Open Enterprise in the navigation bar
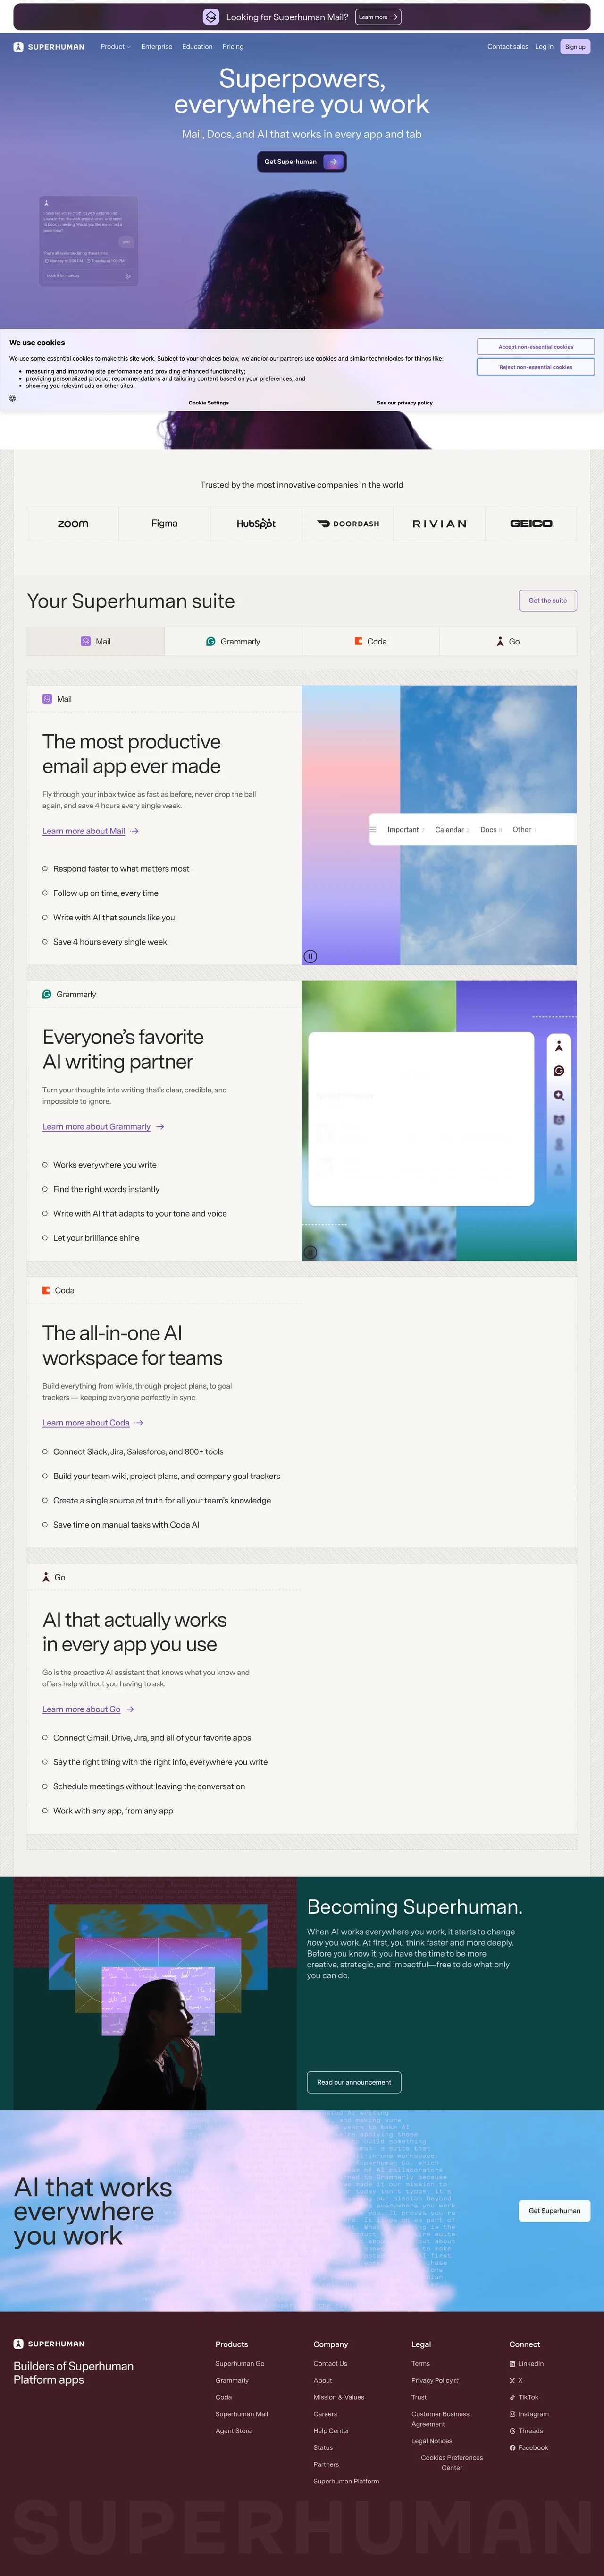Viewport: 604px width, 2576px height. point(157,47)
